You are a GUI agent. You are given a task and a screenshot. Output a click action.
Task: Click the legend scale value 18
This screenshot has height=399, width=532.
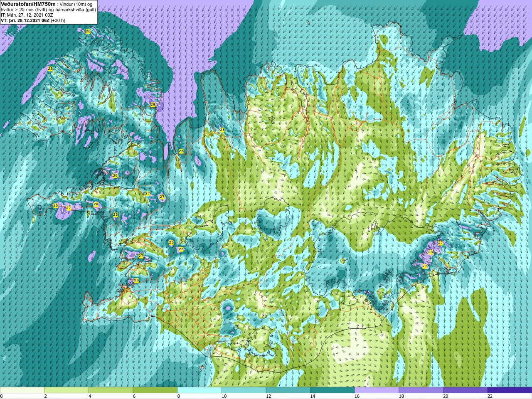[x=401, y=396]
